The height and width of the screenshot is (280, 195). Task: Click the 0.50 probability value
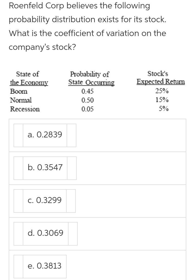[87, 101]
